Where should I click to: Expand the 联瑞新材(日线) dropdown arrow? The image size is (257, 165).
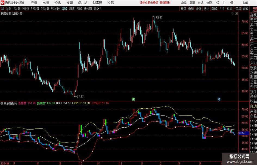(x=21, y=13)
